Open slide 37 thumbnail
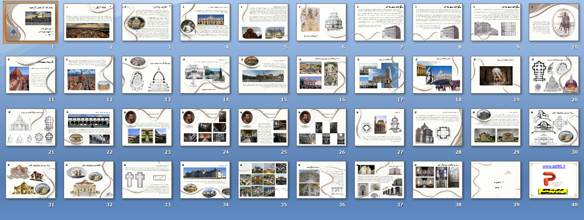Viewport: 584px width, 220px height. pyautogui.click(x=379, y=180)
